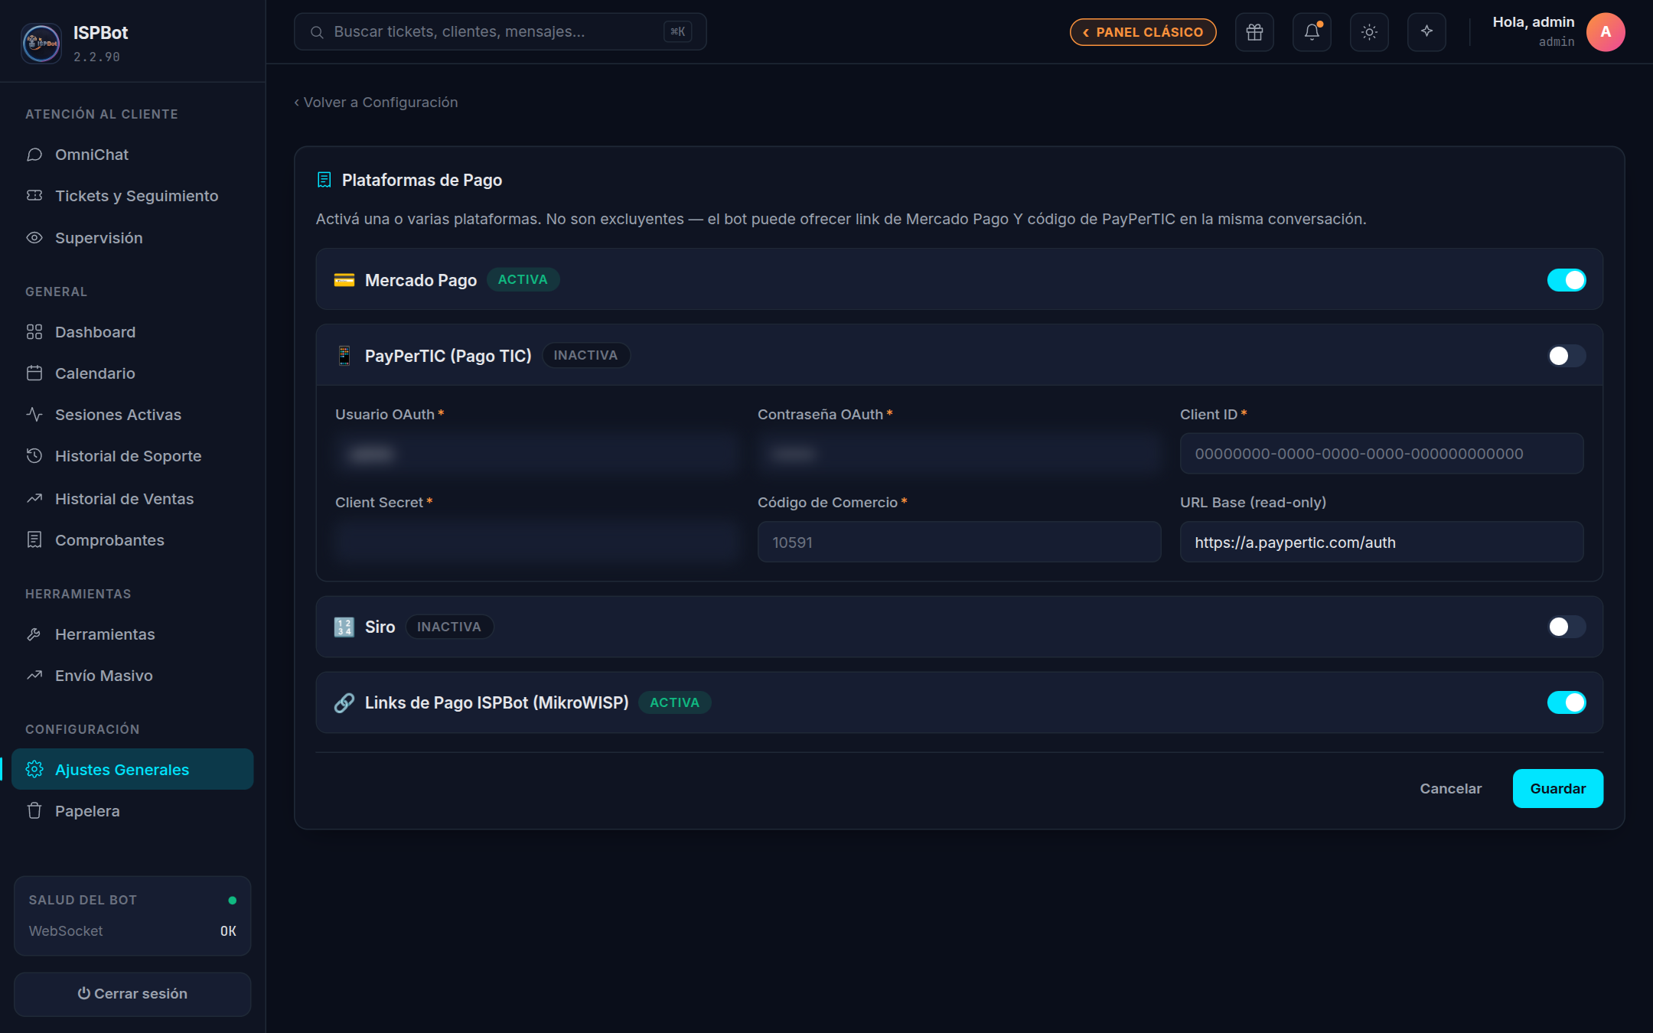Open Calendario page

[132, 373]
